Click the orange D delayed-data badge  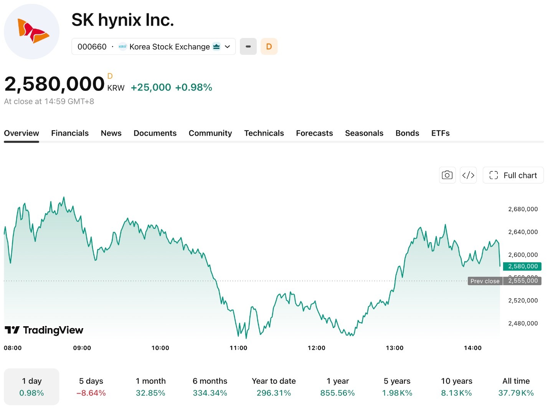point(269,46)
